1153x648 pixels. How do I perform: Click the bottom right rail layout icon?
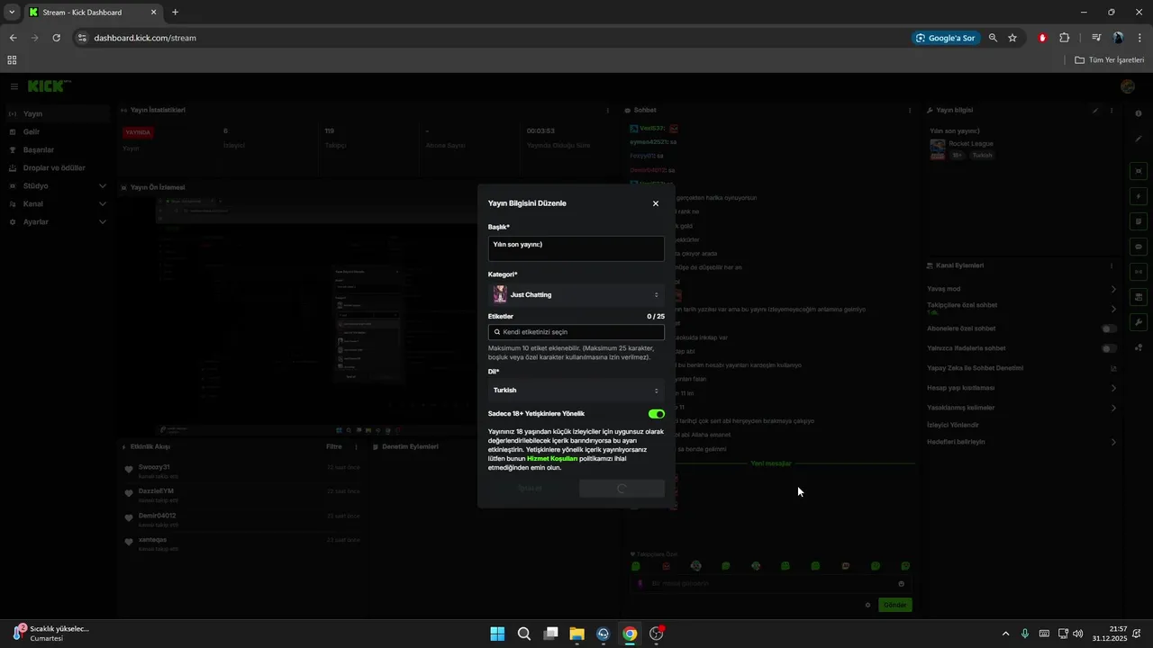click(x=1139, y=347)
